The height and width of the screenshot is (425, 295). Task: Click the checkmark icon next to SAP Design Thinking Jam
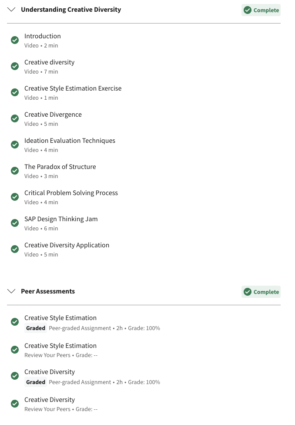pos(15,223)
